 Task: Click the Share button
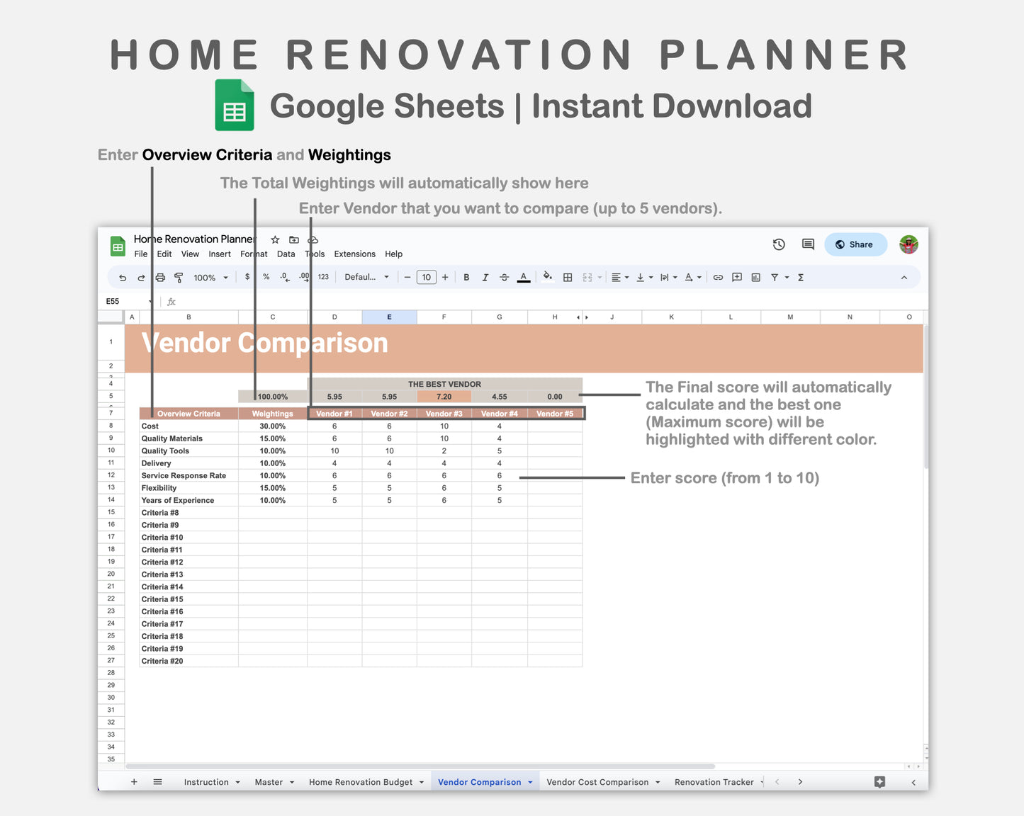click(855, 244)
